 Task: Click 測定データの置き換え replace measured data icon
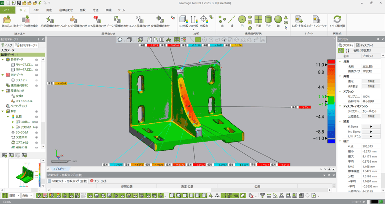click(x=26, y=19)
